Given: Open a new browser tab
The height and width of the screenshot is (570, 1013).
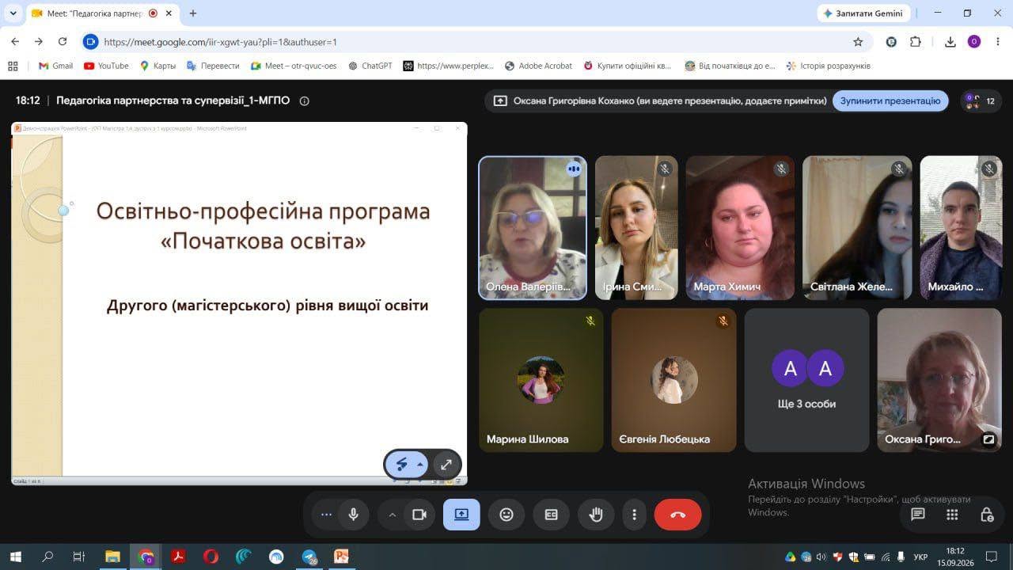Looking at the screenshot, I should (193, 13).
